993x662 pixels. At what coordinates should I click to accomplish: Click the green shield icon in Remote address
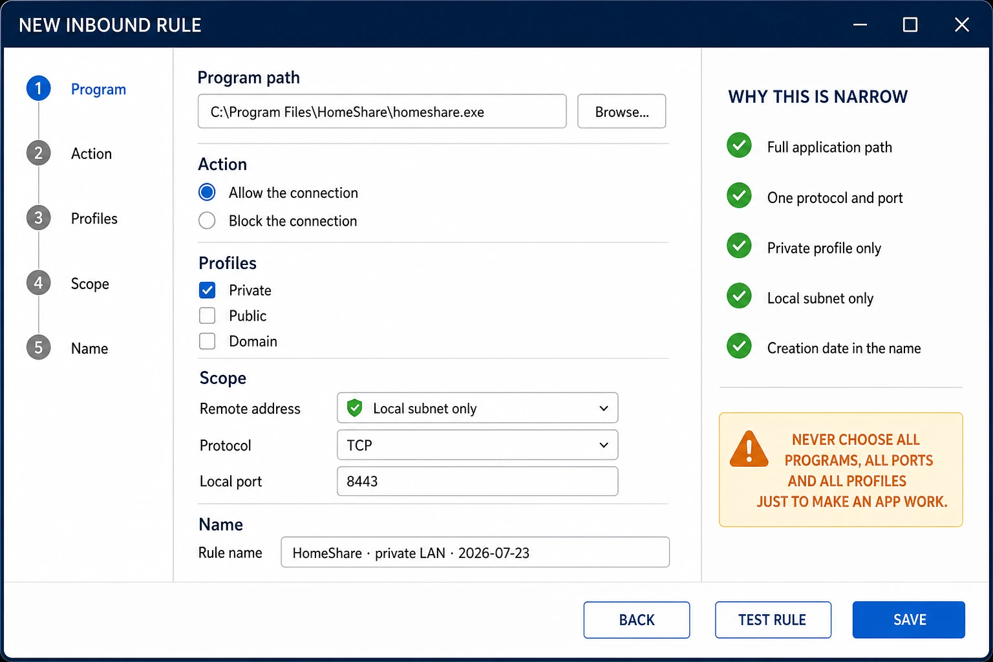click(354, 408)
